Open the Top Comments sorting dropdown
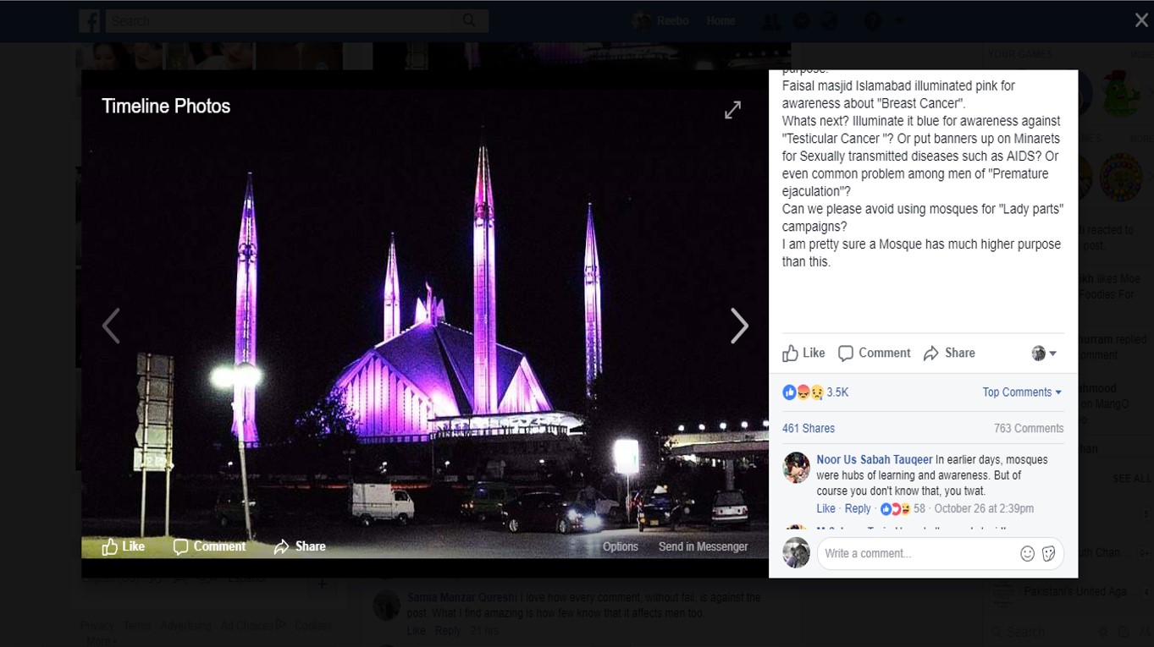Screen dimensions: 1154x647 [x=1022, y=392]
